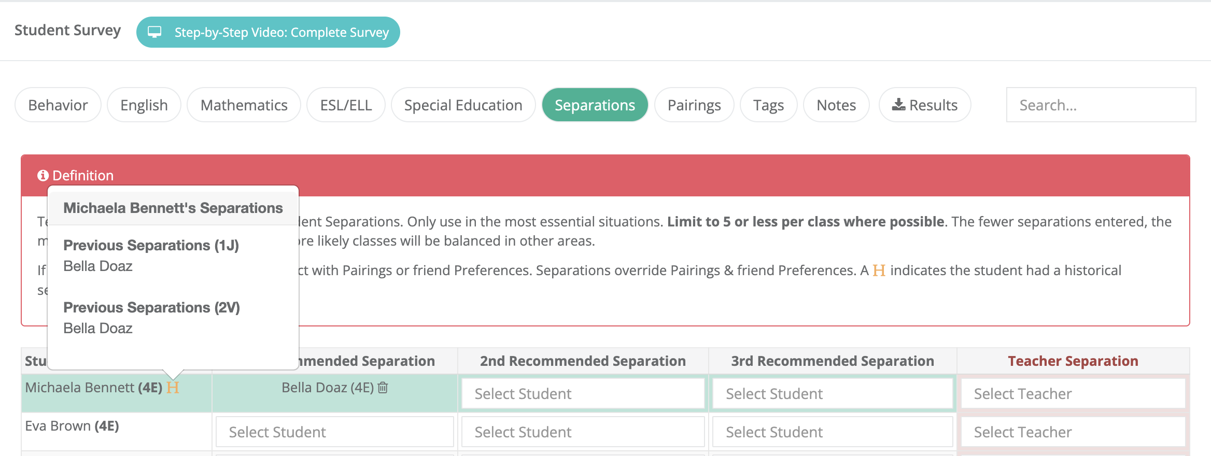
Task: Click the Definition info icon
Action: (43, 176)
